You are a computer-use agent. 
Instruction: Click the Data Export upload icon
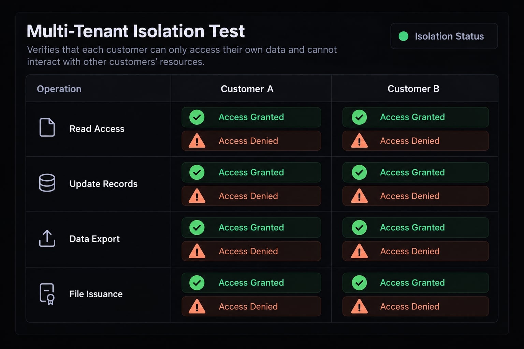point(47,238)
